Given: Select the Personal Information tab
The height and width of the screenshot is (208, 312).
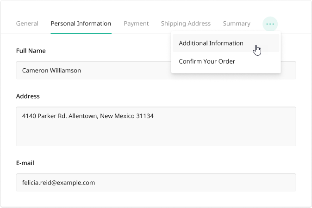Looking at the screenshot, I should 81,24.
